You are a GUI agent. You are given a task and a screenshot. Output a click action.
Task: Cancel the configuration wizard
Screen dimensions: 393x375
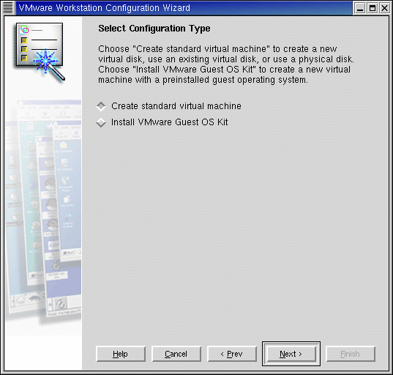176,354
